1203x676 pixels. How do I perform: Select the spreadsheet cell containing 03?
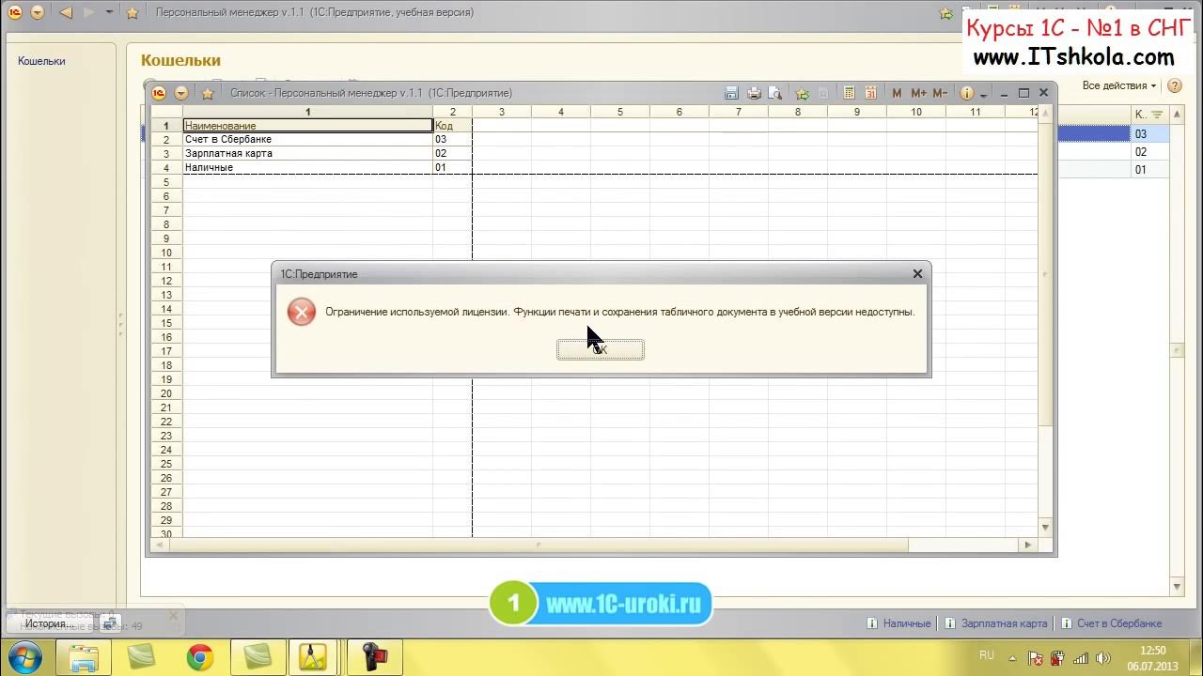(x=452, y=139)
